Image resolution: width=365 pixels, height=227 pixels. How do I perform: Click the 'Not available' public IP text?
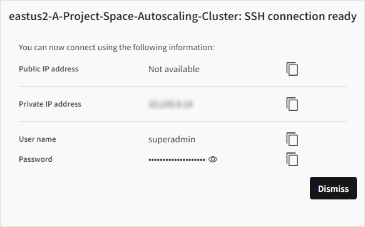click(x=174, y=69)
